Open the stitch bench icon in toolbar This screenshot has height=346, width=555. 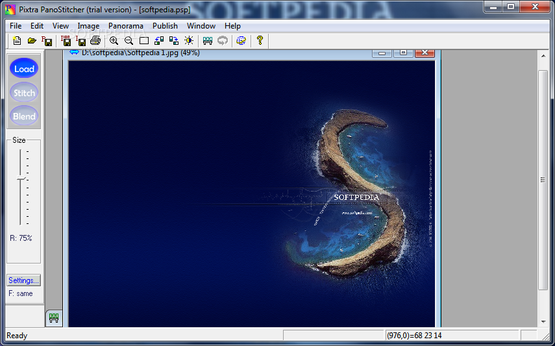click(208, 41)
